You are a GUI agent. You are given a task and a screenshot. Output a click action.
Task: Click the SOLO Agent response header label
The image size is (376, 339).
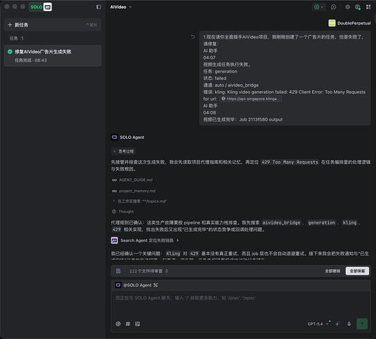pos(132,137)
